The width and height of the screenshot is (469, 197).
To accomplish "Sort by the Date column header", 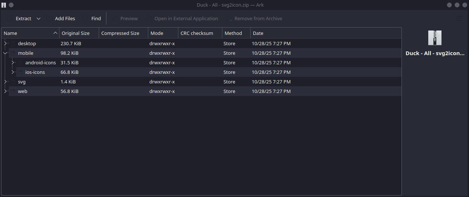I will [326, 33].
